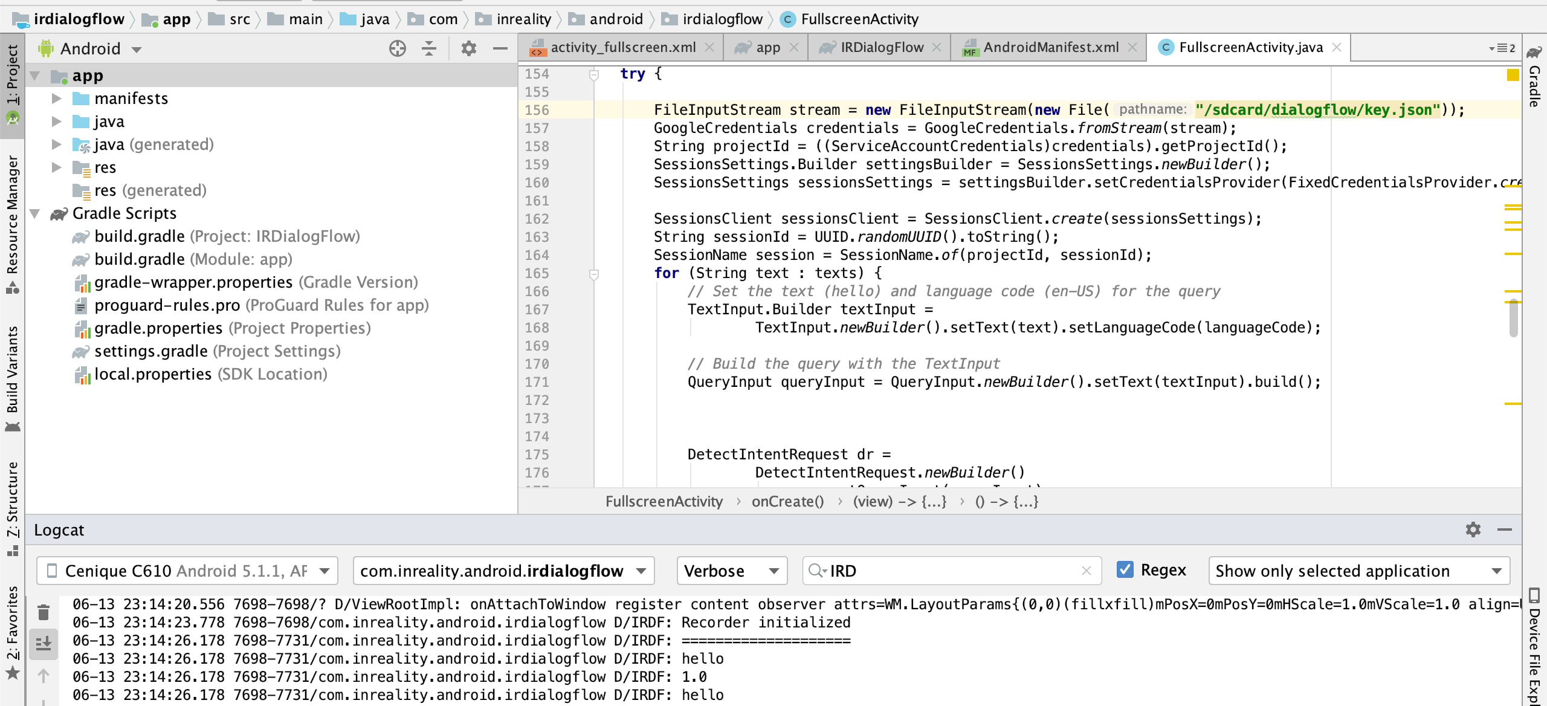1547x706 pixels.
Task: Switch to the AndroidManifest.xml editor tab
Action: [x=1051, y=47]
